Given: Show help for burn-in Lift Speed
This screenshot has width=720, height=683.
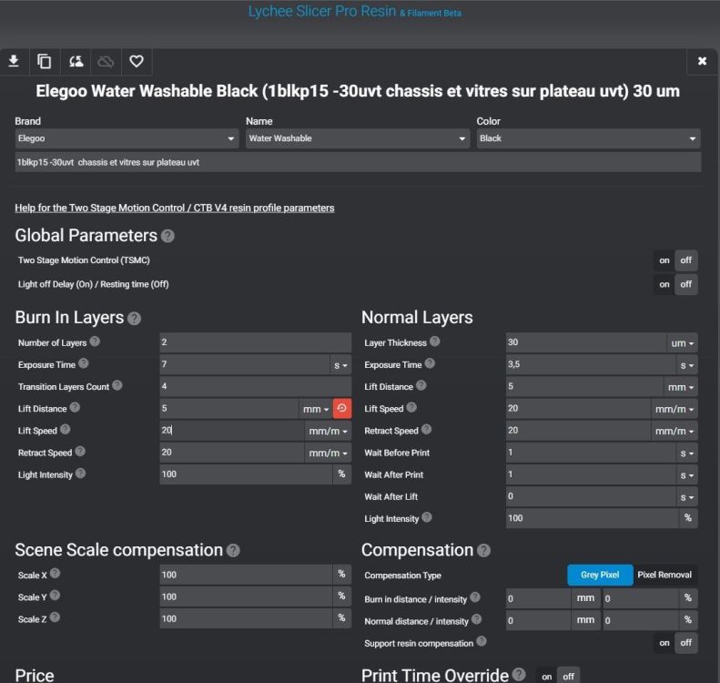Looking at the screenshot, I should pyautogui.click(x=66, y=430).
